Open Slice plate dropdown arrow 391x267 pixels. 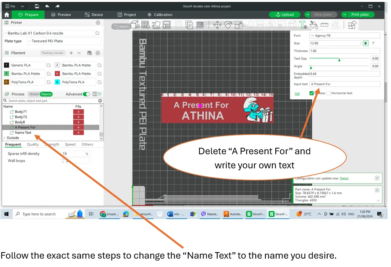pos(308,15)
